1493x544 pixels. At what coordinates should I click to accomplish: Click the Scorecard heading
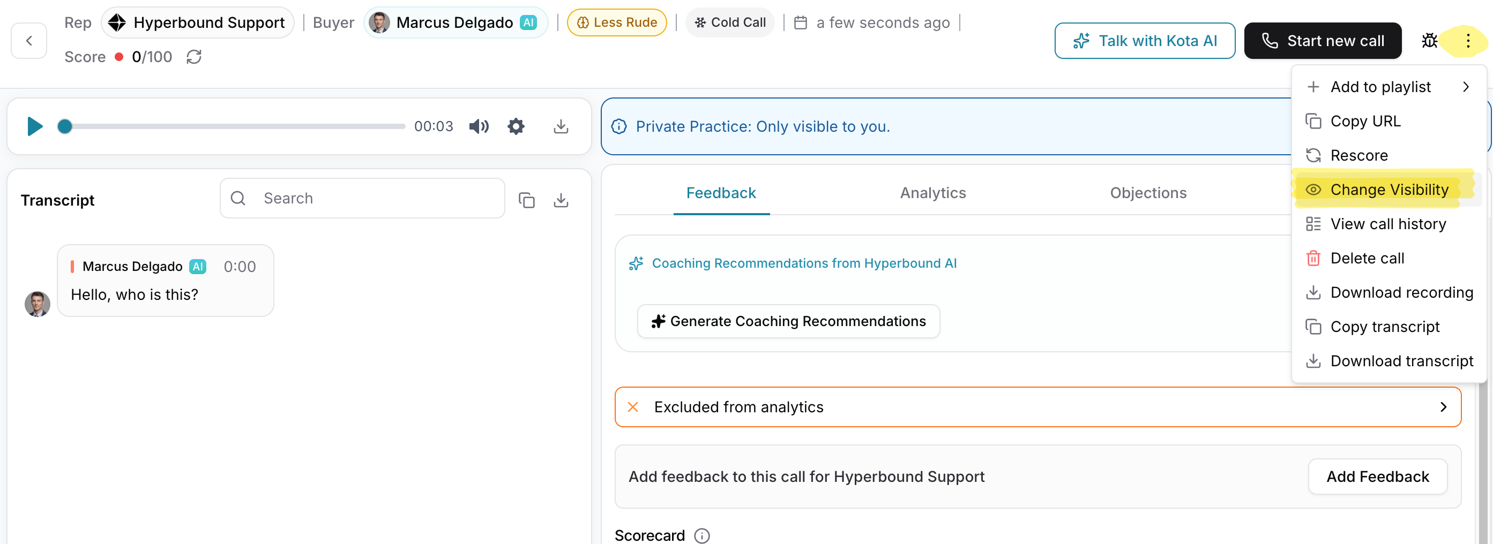[650, 536]
